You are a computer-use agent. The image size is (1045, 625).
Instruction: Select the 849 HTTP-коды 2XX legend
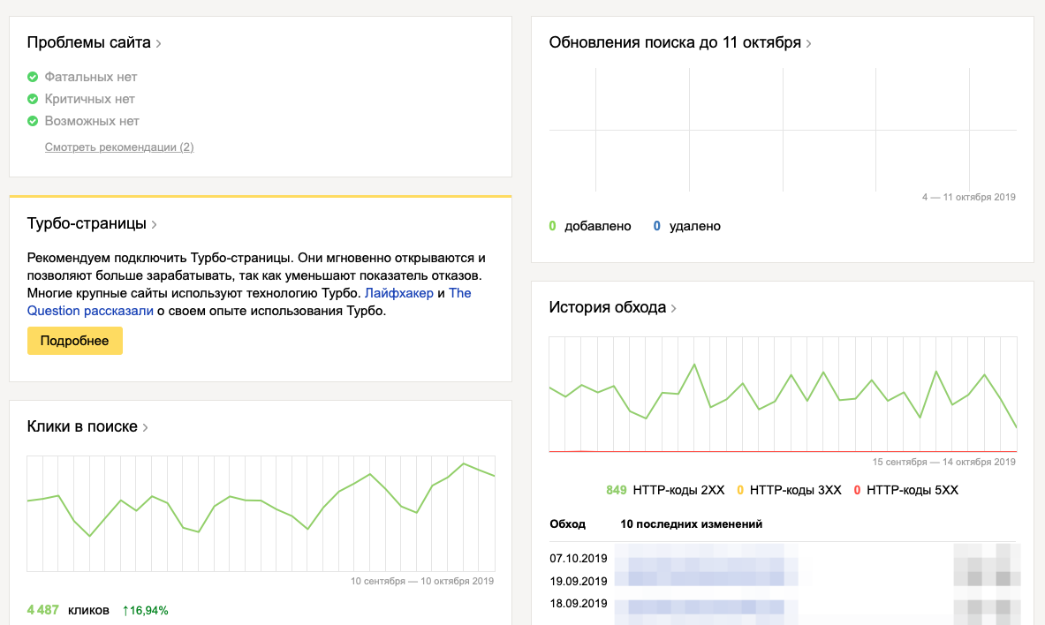coord(664,490)
